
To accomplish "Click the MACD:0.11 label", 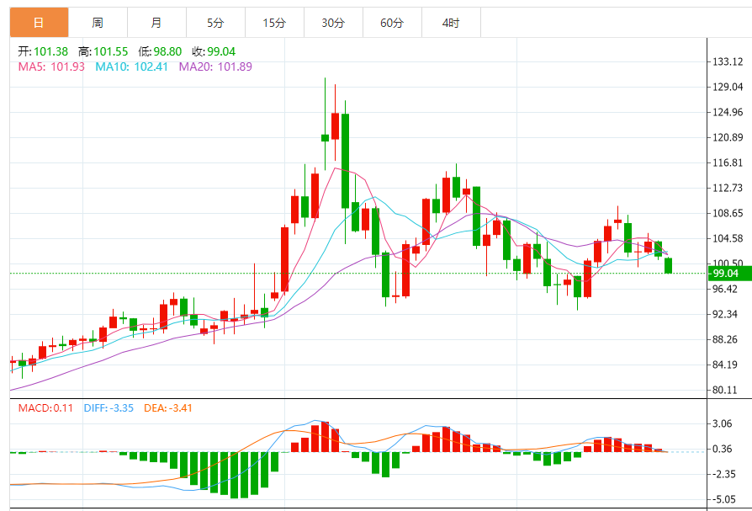I will coord(45,408).
